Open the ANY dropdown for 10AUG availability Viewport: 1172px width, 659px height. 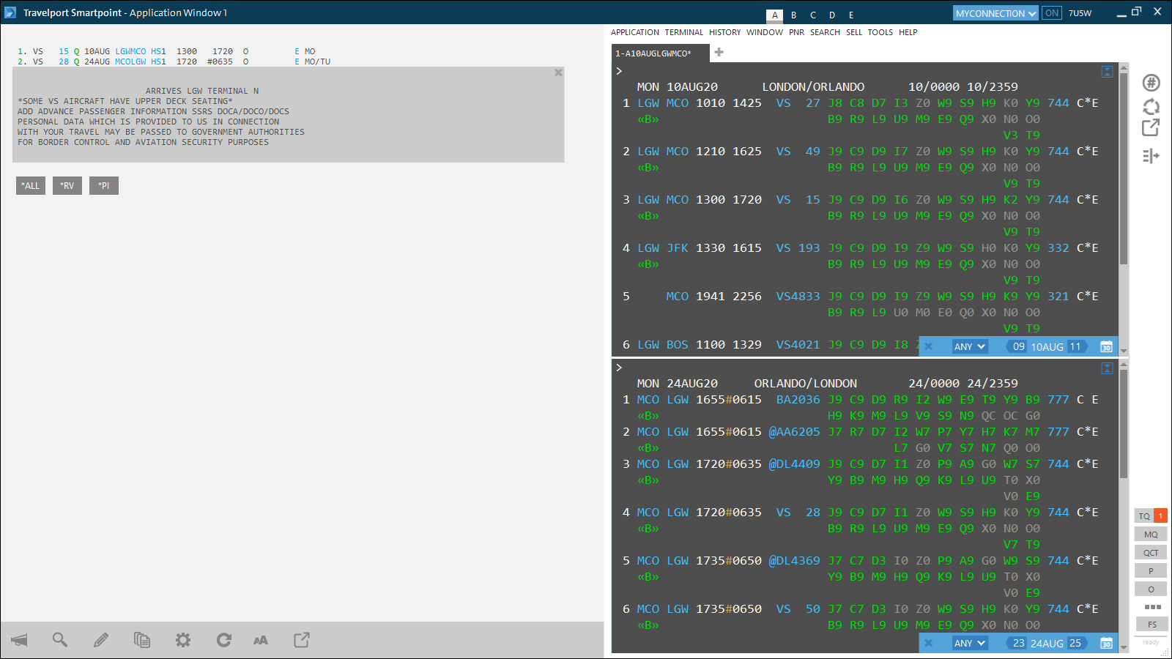tap(970, 347)
